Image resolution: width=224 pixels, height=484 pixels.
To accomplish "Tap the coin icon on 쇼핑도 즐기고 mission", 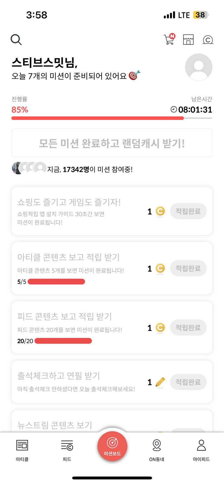I will click(160, 211).
